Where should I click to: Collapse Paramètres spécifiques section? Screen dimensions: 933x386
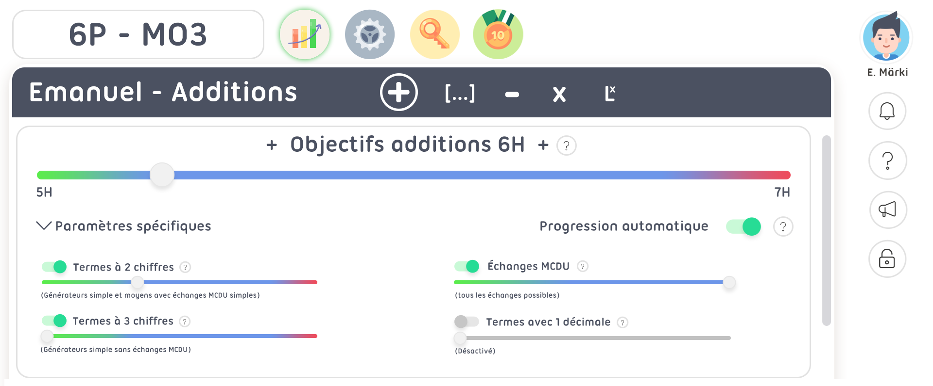point(44,226)
